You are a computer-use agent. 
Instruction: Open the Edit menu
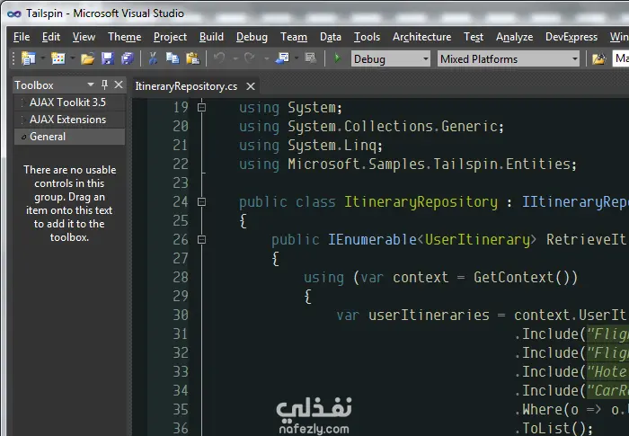(51, 37)
